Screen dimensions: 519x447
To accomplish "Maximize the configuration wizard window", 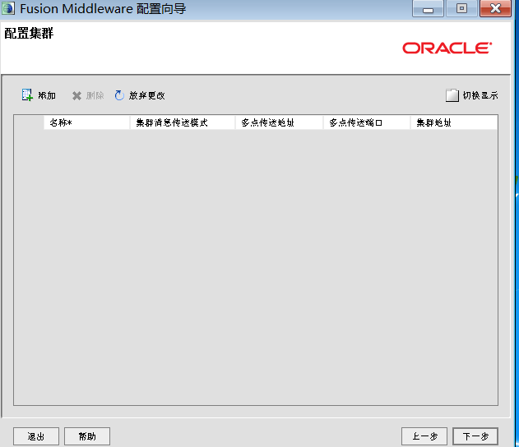I will (461, 8).
